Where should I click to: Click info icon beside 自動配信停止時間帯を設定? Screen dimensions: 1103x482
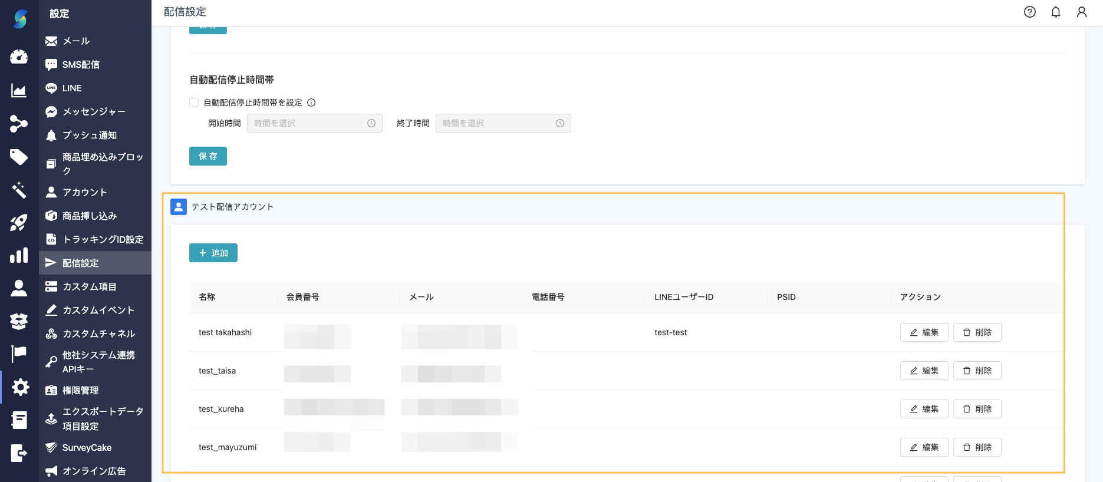click(311, 103)
